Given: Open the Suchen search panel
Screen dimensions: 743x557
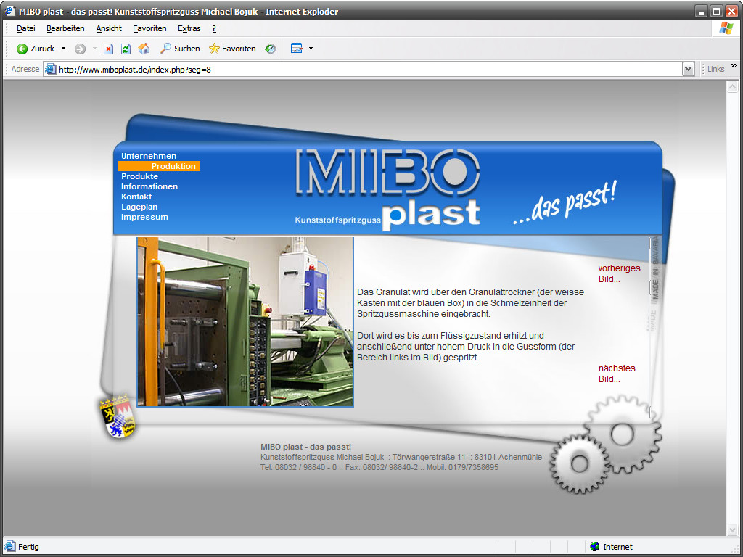Looking at the screenshot, I should coord(180,49).
